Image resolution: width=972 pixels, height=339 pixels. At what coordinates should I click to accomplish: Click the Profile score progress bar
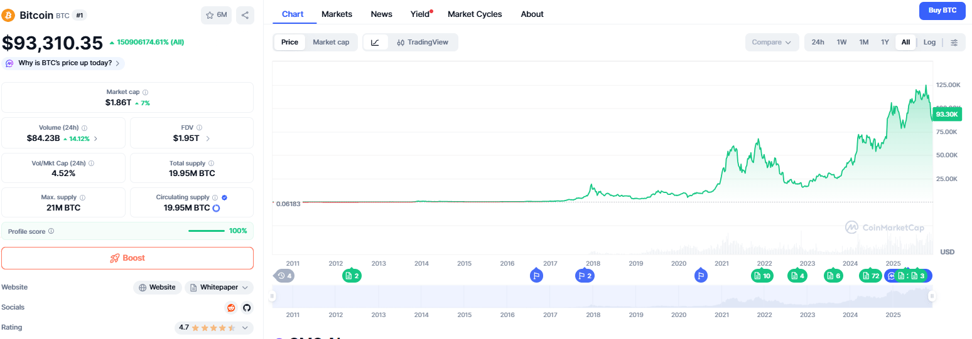coord(207,231)
